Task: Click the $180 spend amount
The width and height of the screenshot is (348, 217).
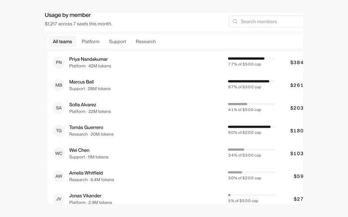Action: coord(297,131)
